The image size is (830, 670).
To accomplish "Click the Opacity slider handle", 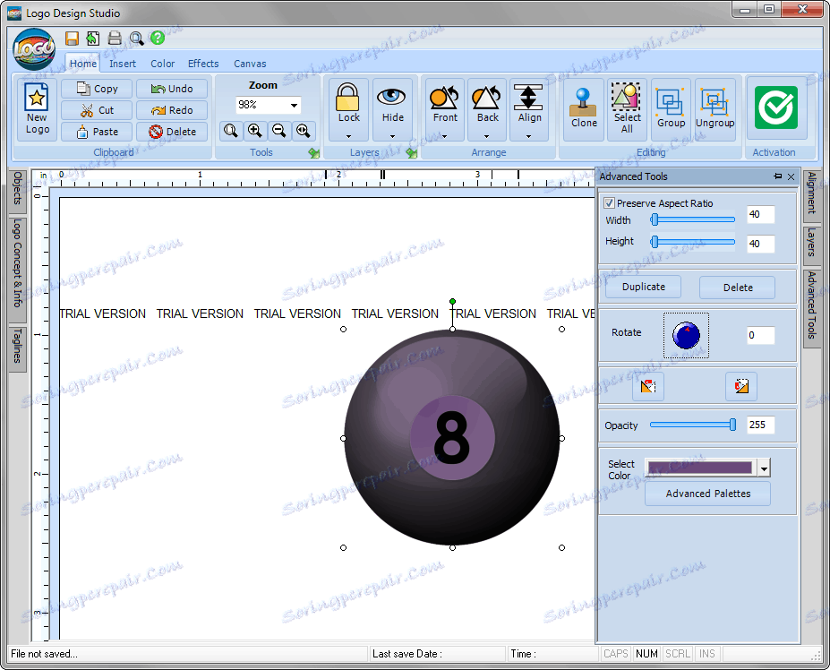I will pos(732,425).
